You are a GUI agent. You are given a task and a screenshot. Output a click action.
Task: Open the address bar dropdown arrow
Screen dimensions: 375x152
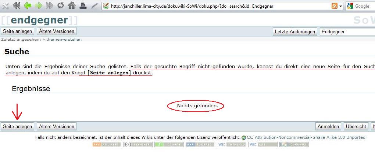(341, 6)
